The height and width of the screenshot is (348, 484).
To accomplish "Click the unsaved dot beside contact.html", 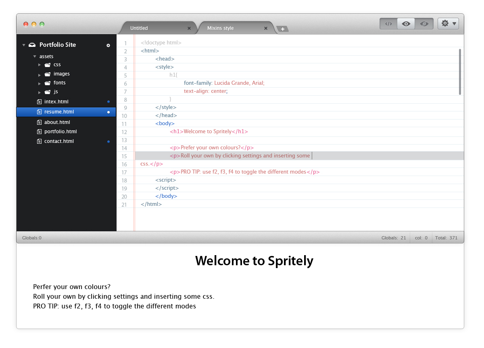I will click(108, 142).
